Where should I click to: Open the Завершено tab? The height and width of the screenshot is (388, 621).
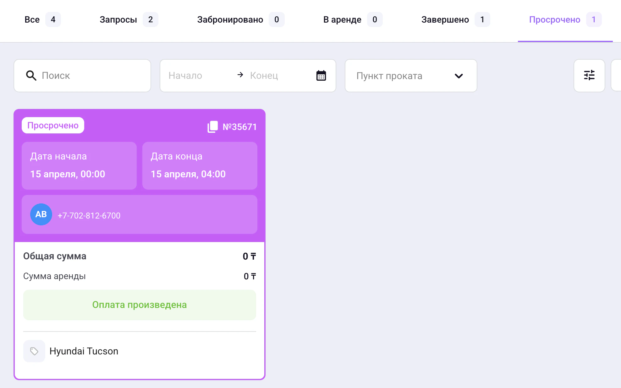[x=445, y=19]
